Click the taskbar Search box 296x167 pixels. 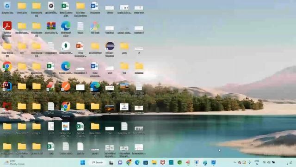coord(97,162)
